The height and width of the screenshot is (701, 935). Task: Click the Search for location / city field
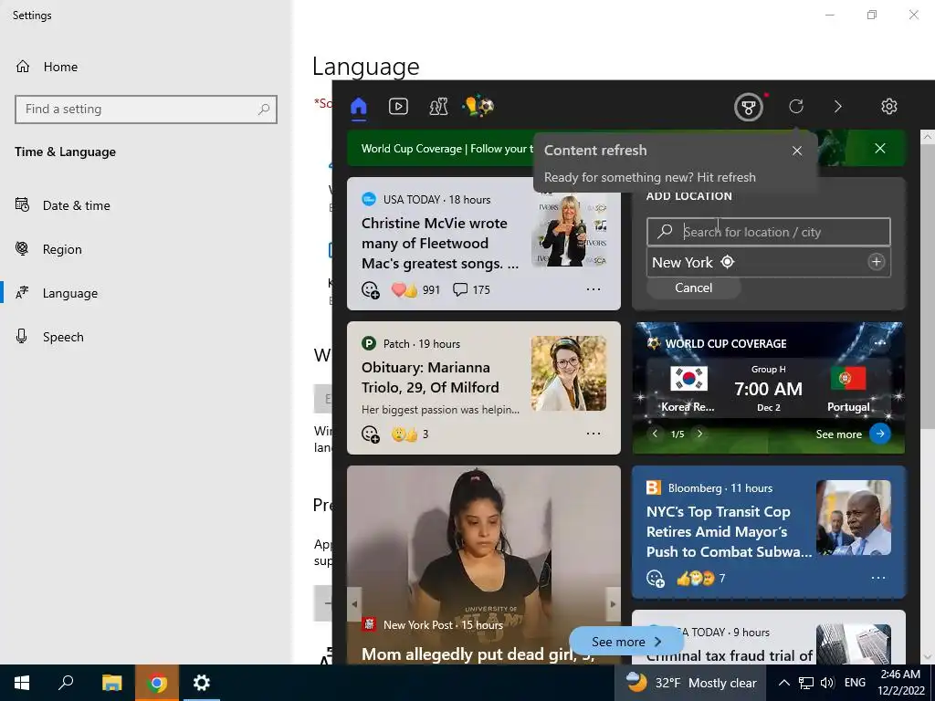tap(769, 232)
